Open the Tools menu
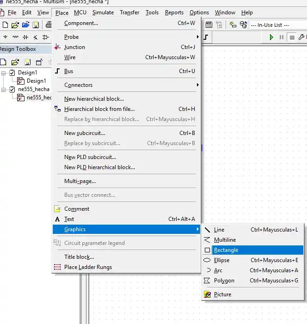The height and width of the screenshot is (324, 307). (x=152, y=12)
